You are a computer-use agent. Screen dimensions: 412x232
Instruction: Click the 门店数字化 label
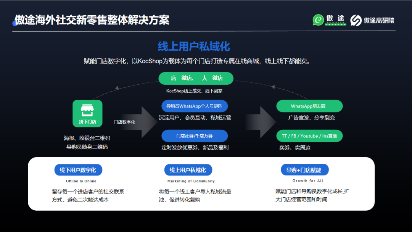[x=124, y=122]
